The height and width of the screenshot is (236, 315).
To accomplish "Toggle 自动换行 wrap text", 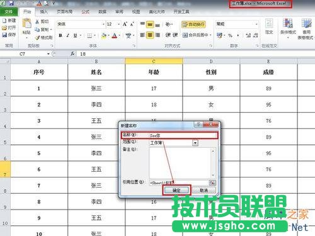I will tap(193, 25).
